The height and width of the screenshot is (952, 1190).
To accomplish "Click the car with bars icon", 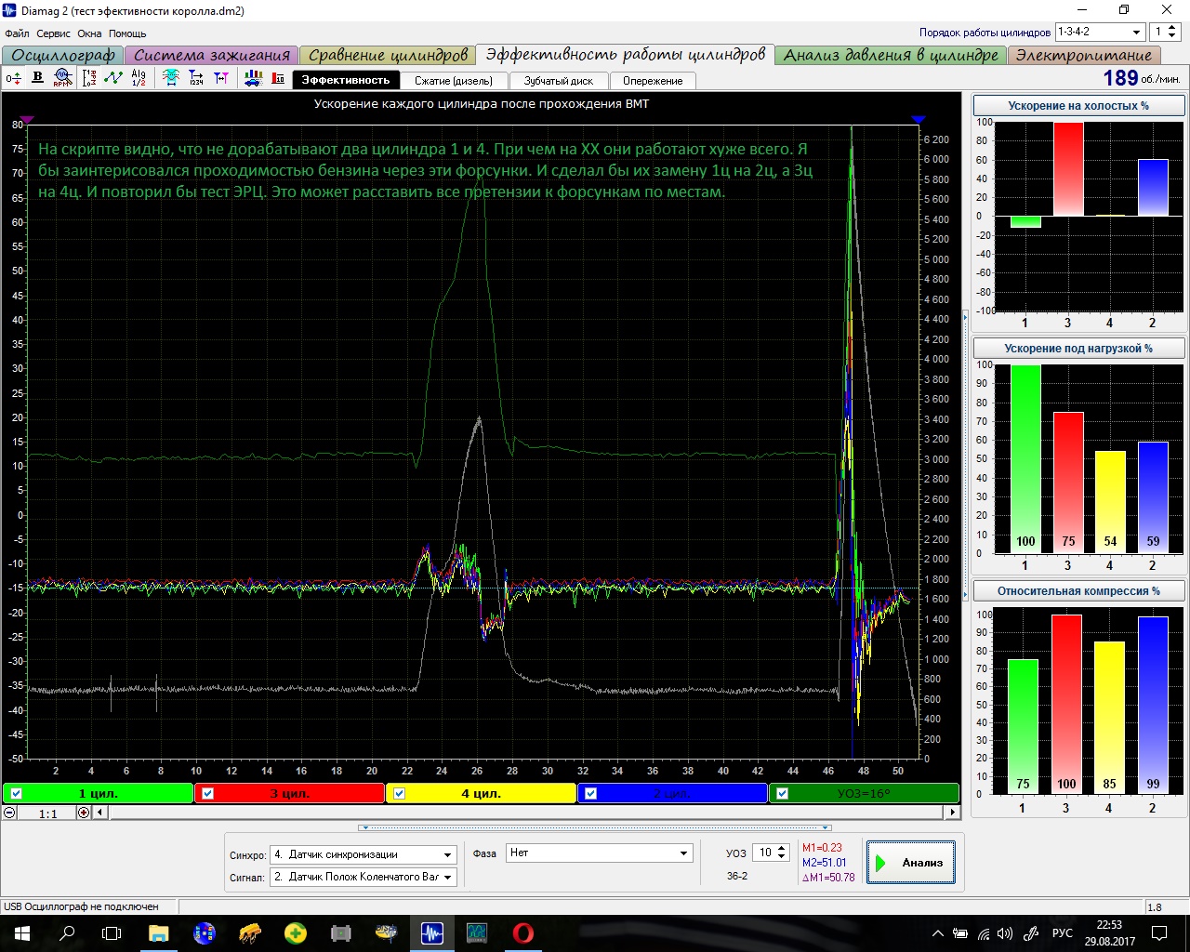I will tap(253, 78).
